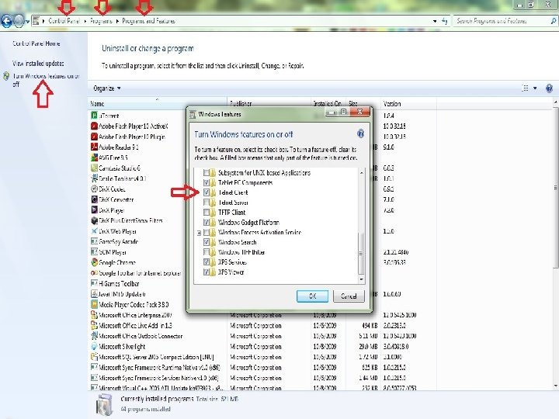
Task: Select the Camtasia Studio 6 icon
Action: (x=94, y=168)
